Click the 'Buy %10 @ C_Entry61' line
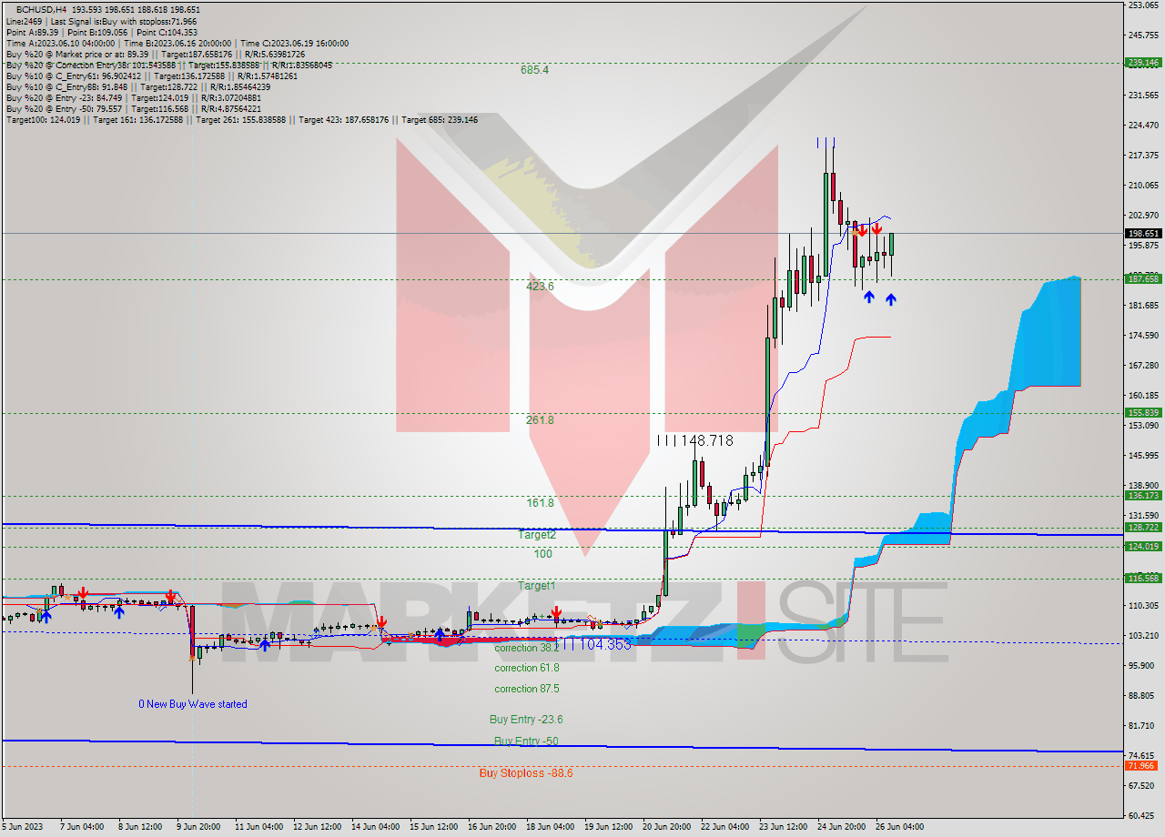This screenshot has height=837, width=1165. coord(152,76)
